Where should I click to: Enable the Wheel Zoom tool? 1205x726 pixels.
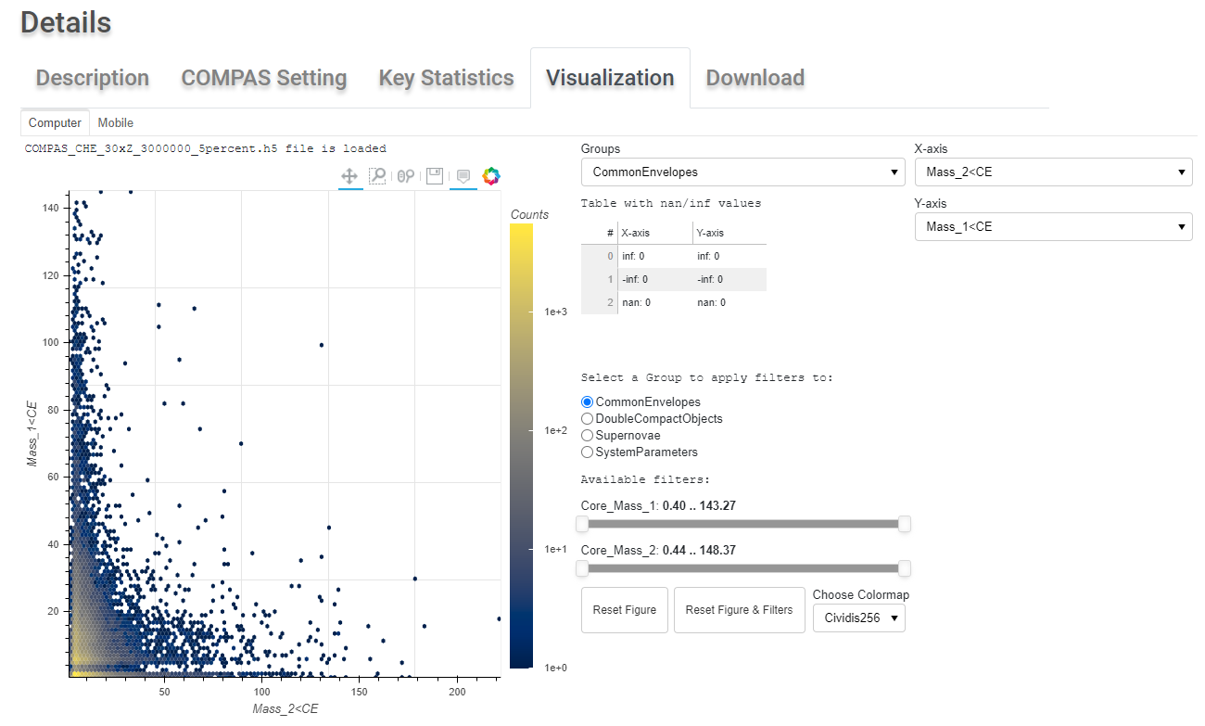pyautogui.click(x=406, y=176)
